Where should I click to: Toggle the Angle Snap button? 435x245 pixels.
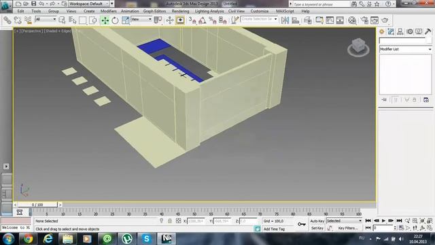pyautogui.click(x=203, y=20)
